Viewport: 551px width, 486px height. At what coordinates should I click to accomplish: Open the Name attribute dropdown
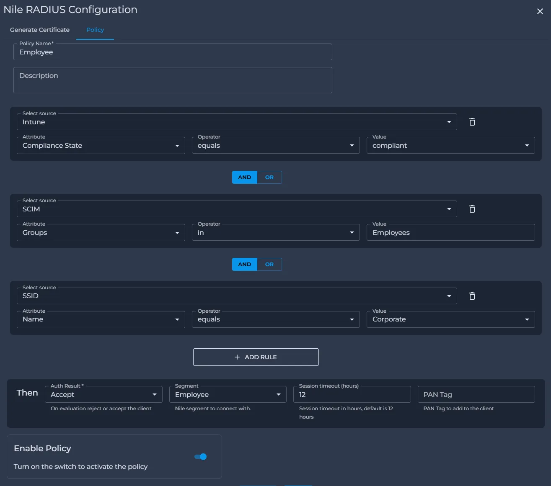(x=101, y=319)
